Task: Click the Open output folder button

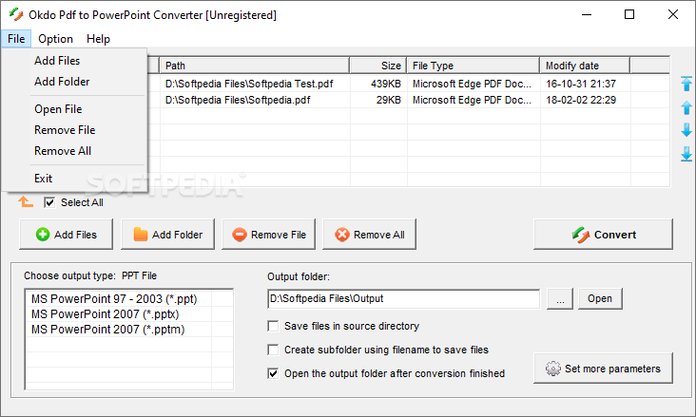Action: click(600, 298)
